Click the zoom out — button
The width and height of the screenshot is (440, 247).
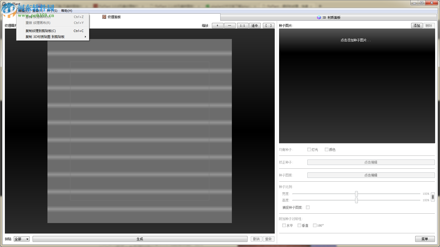(230, 26)
